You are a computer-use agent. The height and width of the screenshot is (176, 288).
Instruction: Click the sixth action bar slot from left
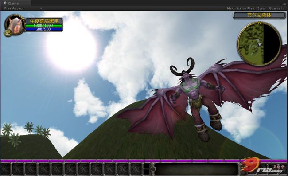[x=70, y=169]
